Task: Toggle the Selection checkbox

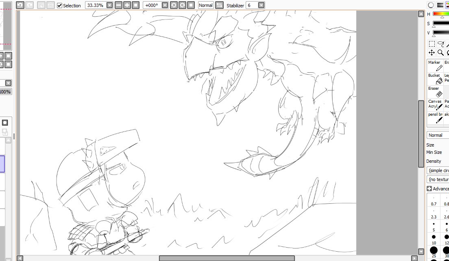Action: coord(59,5)
